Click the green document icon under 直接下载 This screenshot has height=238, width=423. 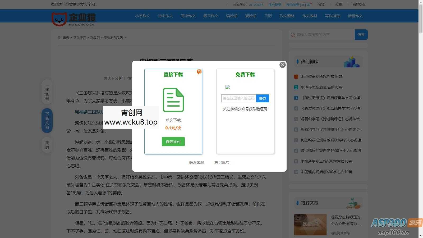173,100
